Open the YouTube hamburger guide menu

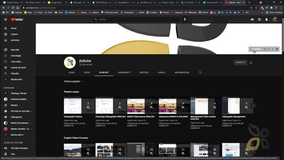6,20
